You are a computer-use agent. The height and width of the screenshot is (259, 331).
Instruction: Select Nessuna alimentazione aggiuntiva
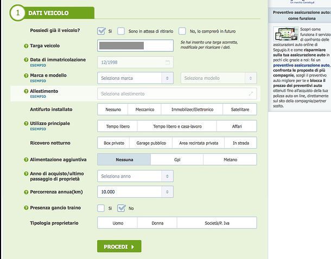(x=124, y=160)
